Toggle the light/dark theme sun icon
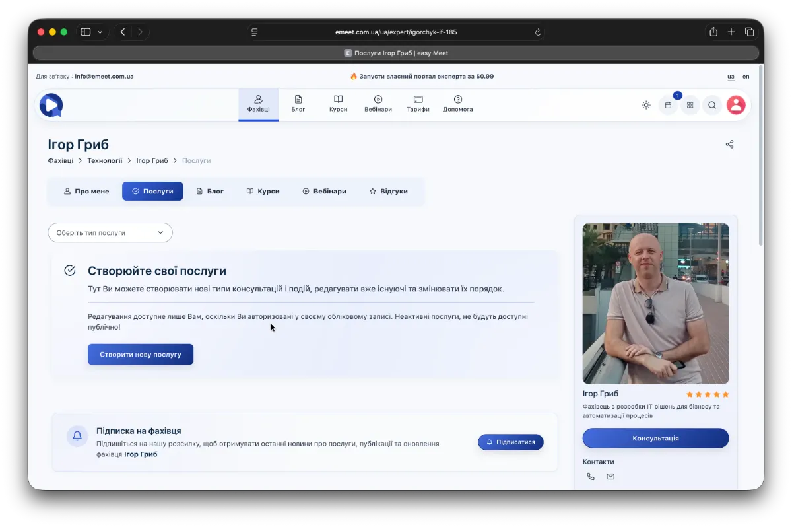 click(x=646, y=105)
